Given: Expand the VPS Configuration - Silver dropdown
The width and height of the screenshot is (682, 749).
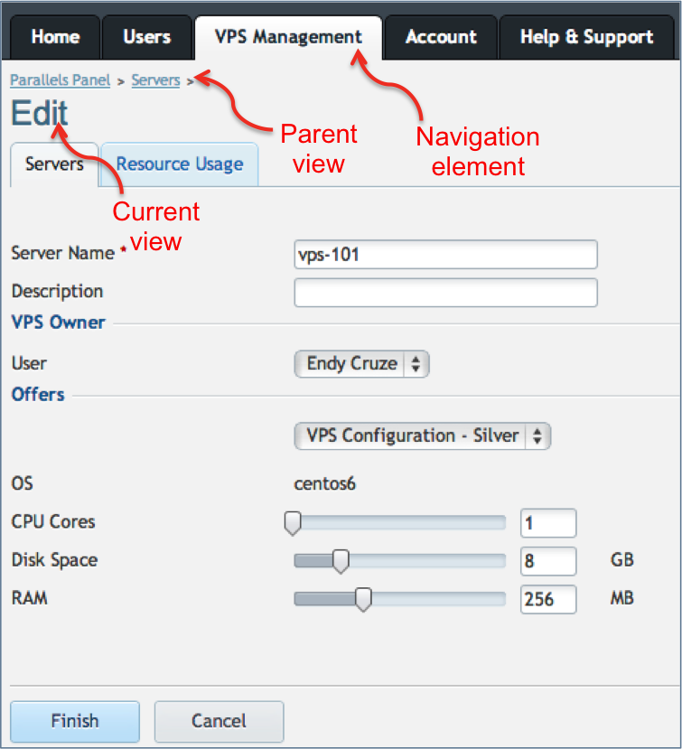Looking at the screenshot, I should [x=422, y=436].
